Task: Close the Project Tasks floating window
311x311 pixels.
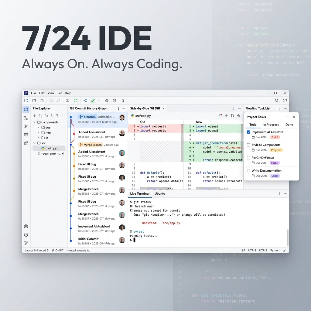Action: tap(294, 117)
